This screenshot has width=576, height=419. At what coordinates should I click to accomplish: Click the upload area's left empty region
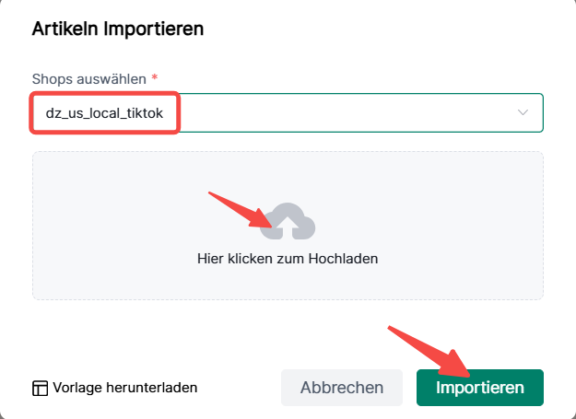[101, 226]
